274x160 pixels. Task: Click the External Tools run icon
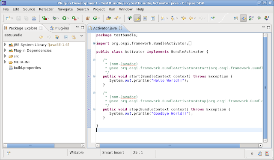pyautogui.click(x=74, y=18)
